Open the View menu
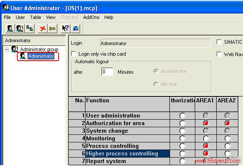 coord(51,17)
